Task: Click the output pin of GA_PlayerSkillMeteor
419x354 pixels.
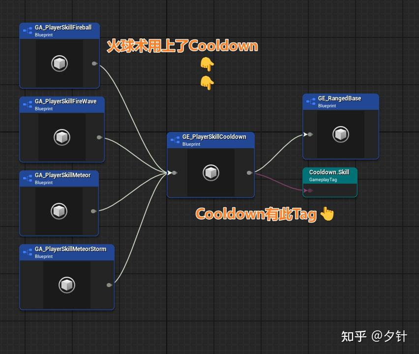Action: pos(93,211)
